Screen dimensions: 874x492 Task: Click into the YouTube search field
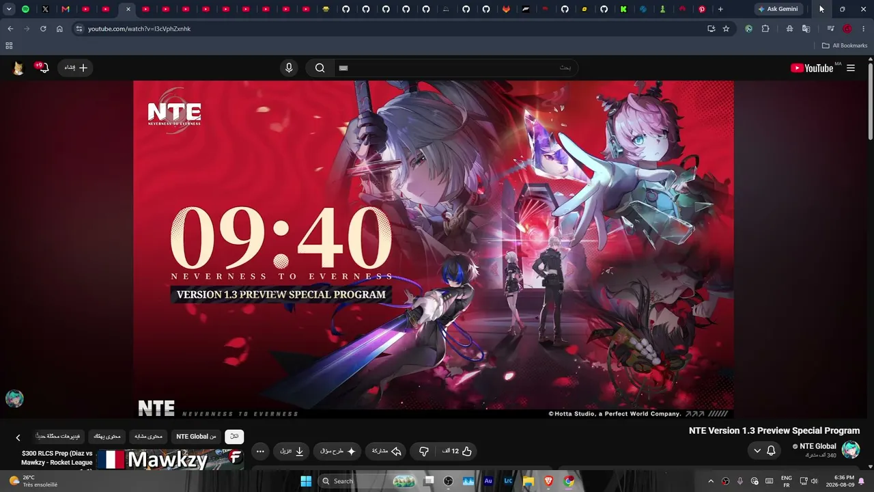pyautogui.click(x=455, y=68)
